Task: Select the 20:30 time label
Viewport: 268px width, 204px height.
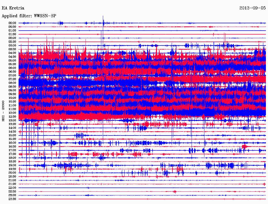Action: [12, 177]
